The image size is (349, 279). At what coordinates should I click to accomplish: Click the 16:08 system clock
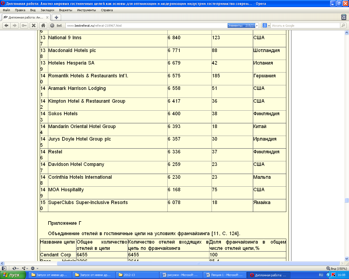[x=341, y=275]
